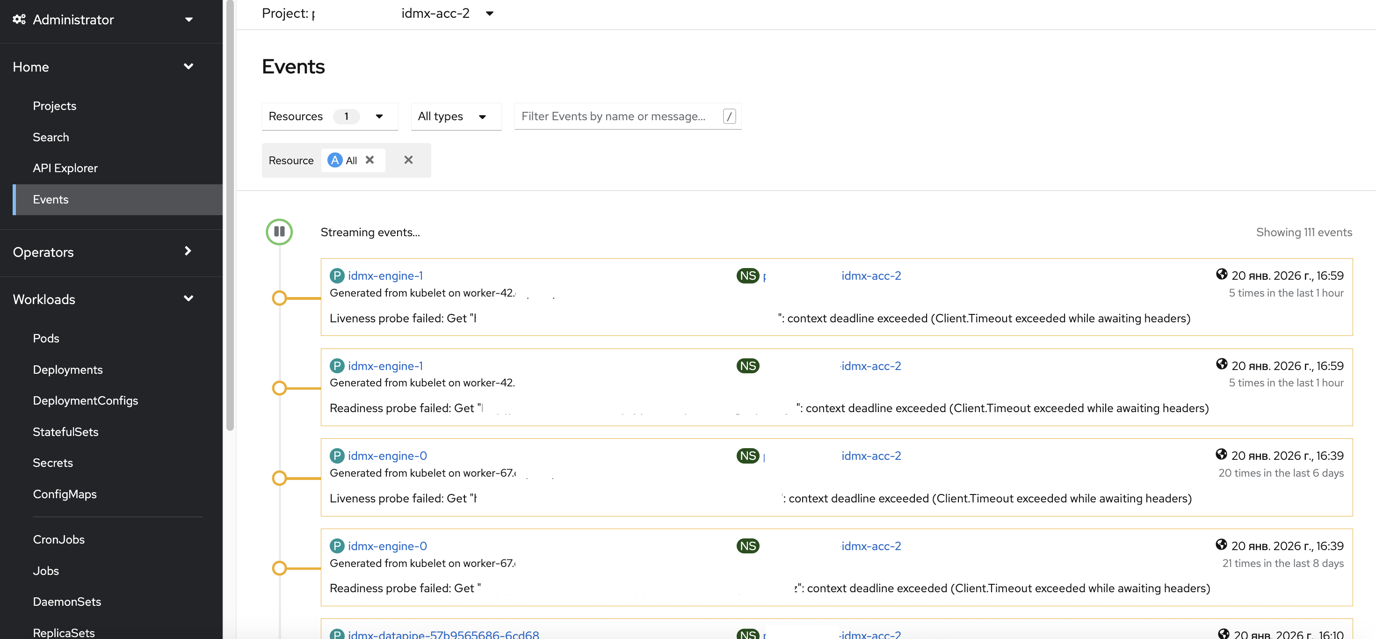The width and height of the screenshot is (1376, 639).
Task: Open Pods in the sidebar
Action: 46,338
